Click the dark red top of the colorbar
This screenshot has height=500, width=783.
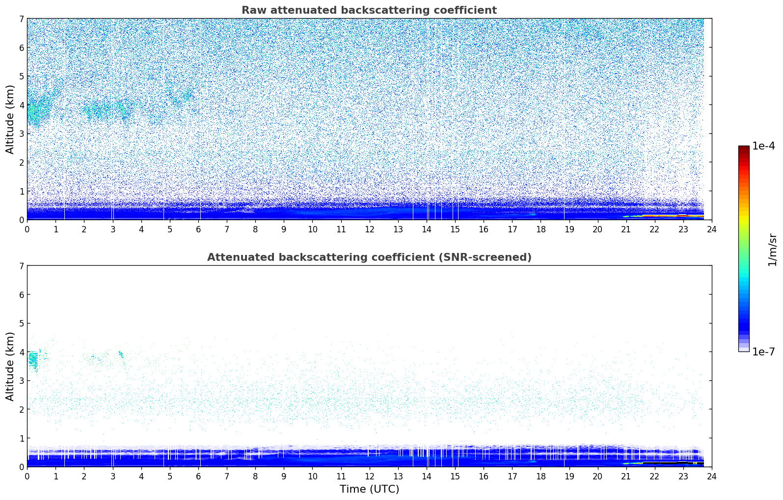[x=744, y=149]
